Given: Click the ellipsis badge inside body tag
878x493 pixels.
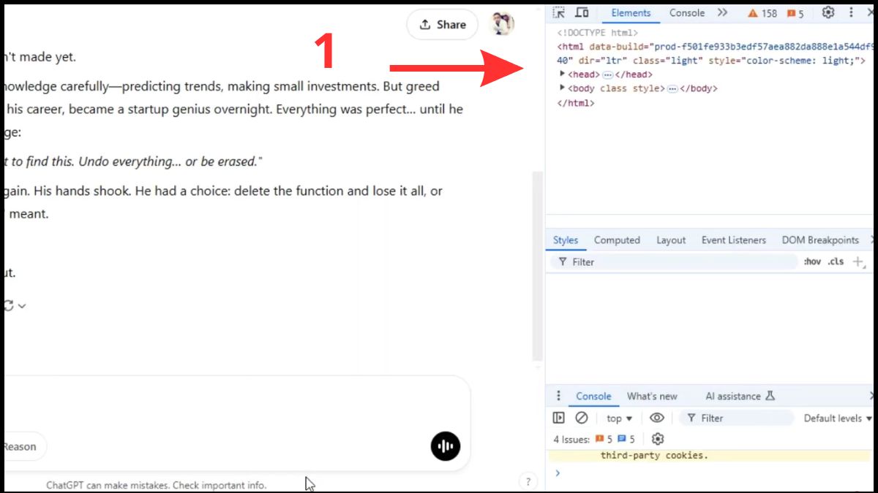Looking at the screenshot, I should coord(672,88).
